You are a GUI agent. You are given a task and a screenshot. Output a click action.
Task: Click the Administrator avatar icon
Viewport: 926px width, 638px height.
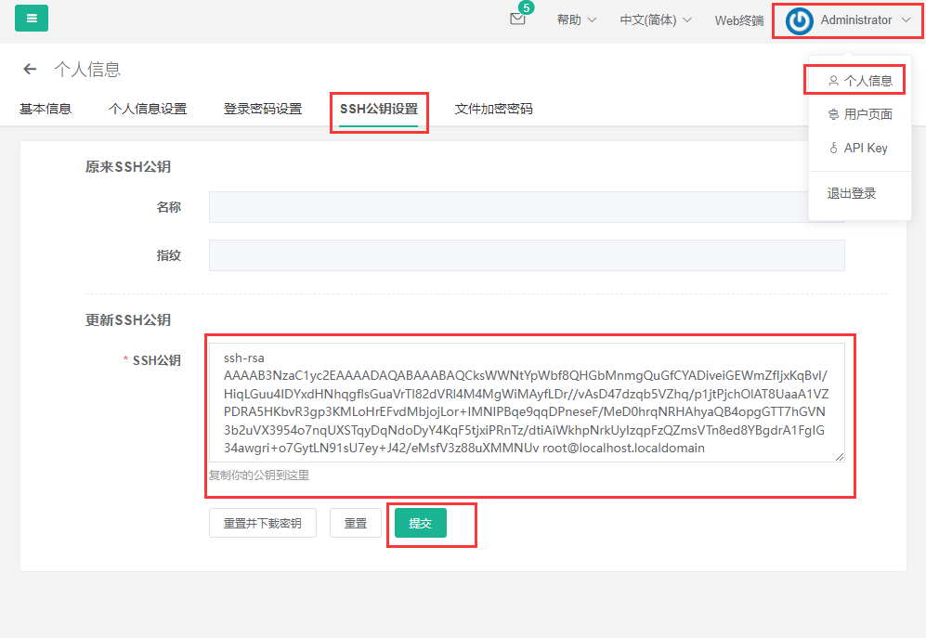pos(797,20)
